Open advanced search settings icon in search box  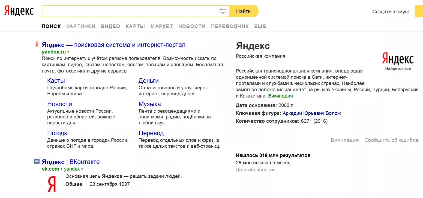pyautogui.click(x=223, y=11)
